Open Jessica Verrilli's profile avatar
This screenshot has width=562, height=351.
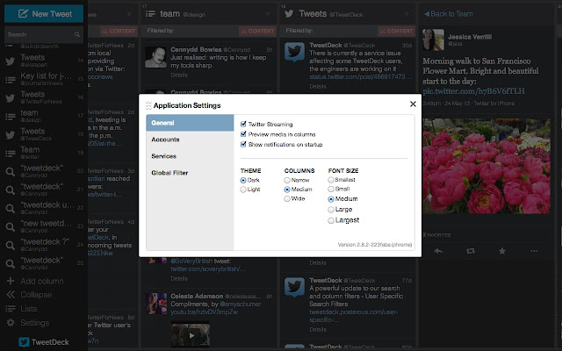click(x=433, y=39)
